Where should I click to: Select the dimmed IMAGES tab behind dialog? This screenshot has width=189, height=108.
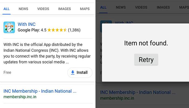163,7
